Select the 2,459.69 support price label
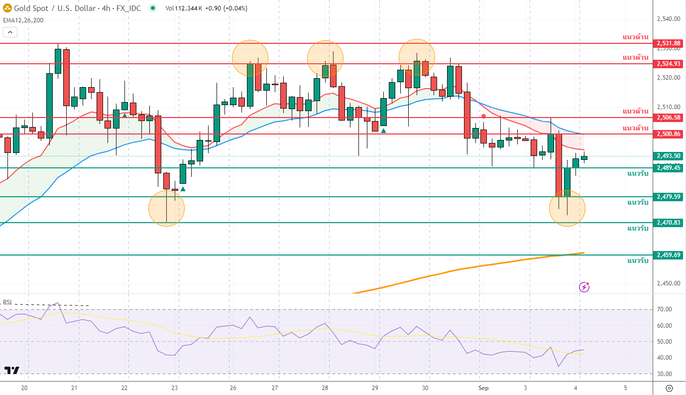 (x=668, y=255)
